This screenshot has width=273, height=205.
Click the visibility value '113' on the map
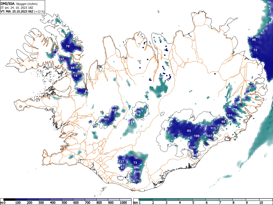tap(213, 128)
